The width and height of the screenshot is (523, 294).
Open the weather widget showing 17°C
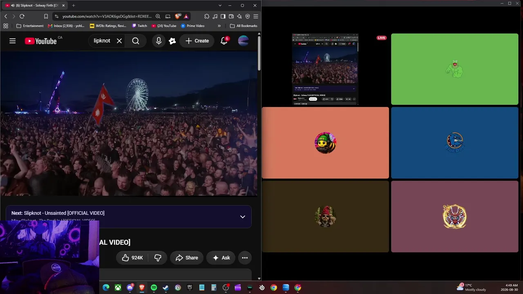472,287
